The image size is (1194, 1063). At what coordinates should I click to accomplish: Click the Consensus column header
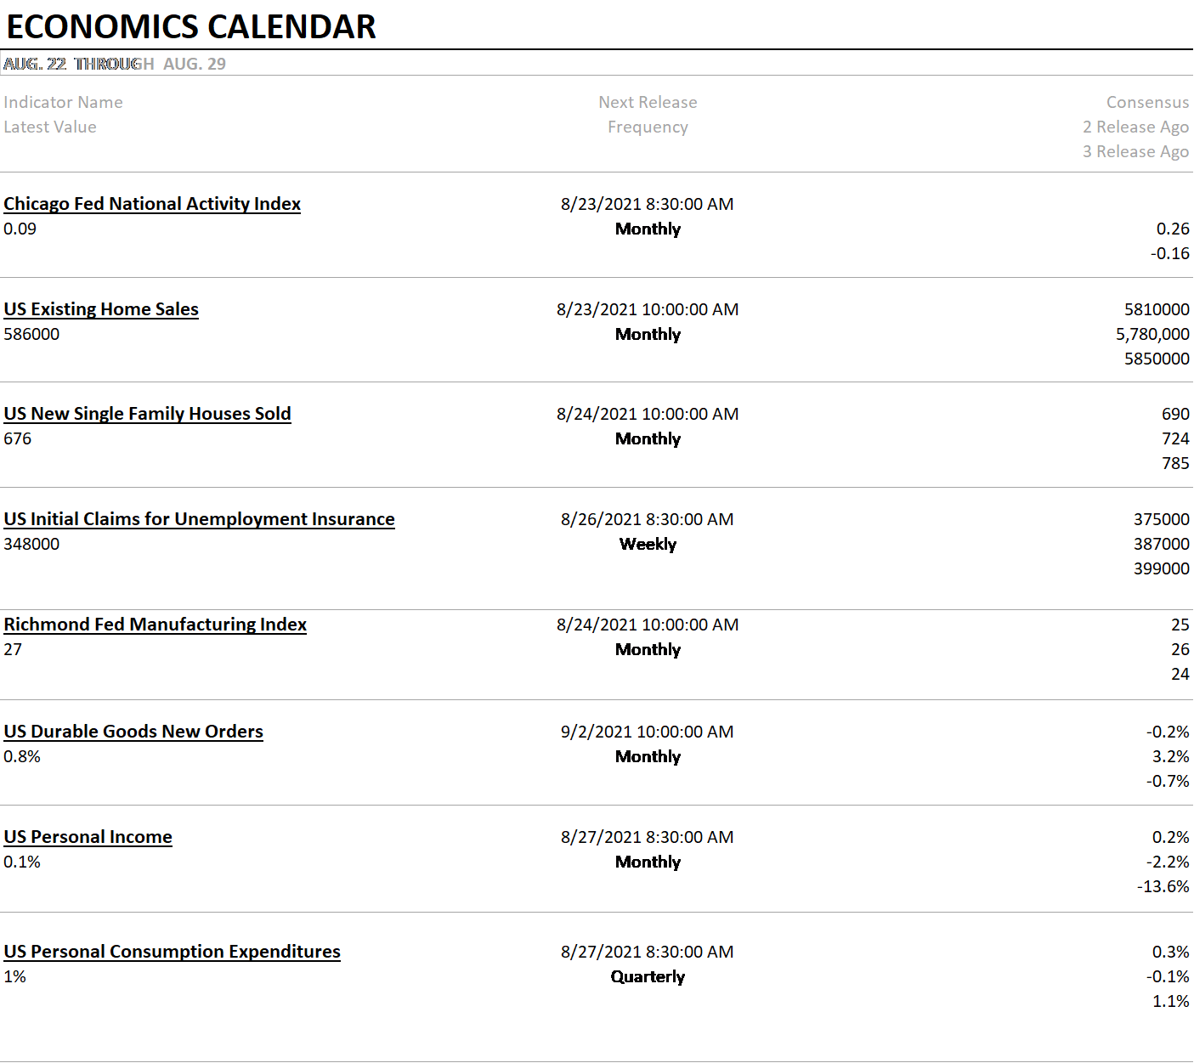click(1147, 102)
